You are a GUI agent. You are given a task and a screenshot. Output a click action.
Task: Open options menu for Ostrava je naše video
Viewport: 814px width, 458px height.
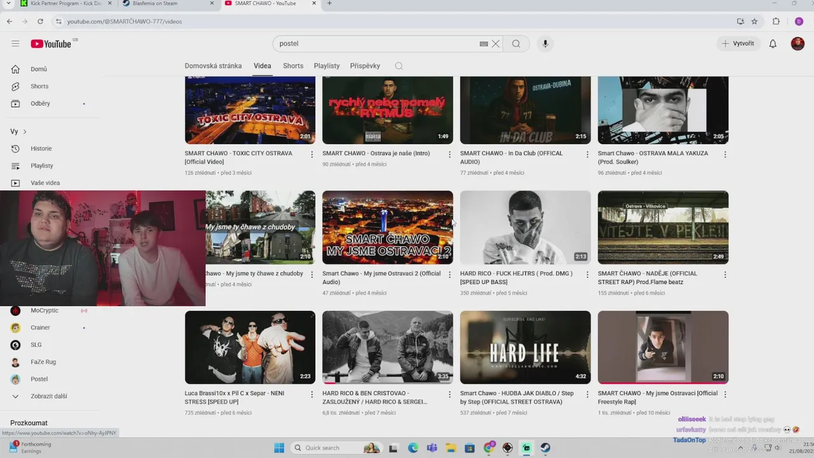pyautogui.click(x=450, y=154)
